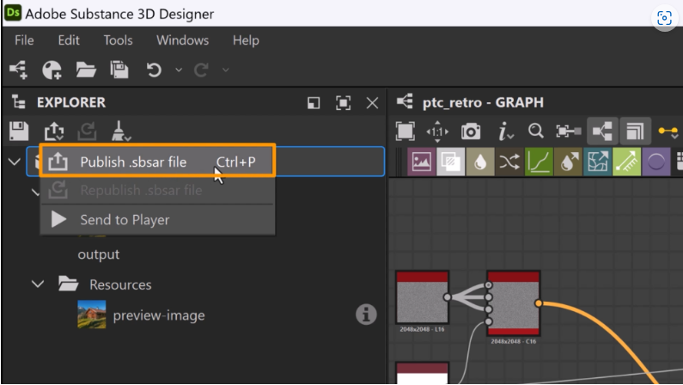Select the 2048x2048 - L16 node
Image resolution: width=683 pixels, height=385 pixels.
pos(422,297)
